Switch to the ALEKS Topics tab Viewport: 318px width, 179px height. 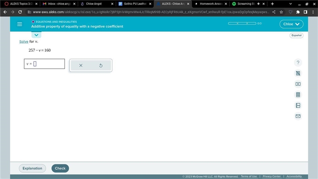point(21,4)
